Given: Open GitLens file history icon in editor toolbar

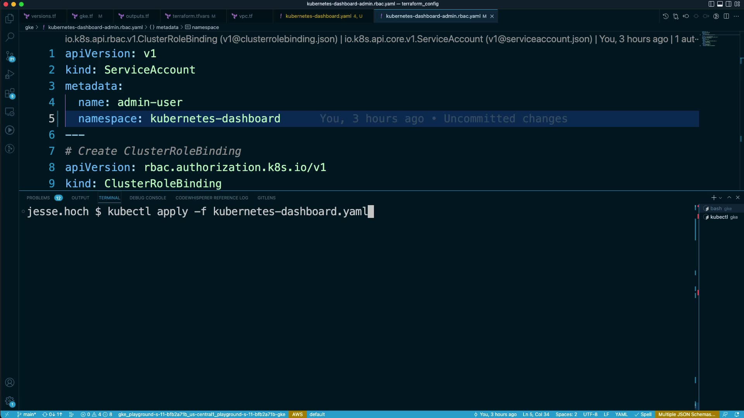Looking at the screenshot, I should (x=665, y=16).
